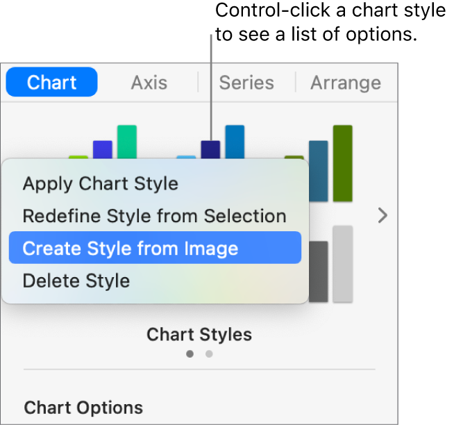Open the Axis tab
This screenshot has height=425, width=454.
pos(149,83)
